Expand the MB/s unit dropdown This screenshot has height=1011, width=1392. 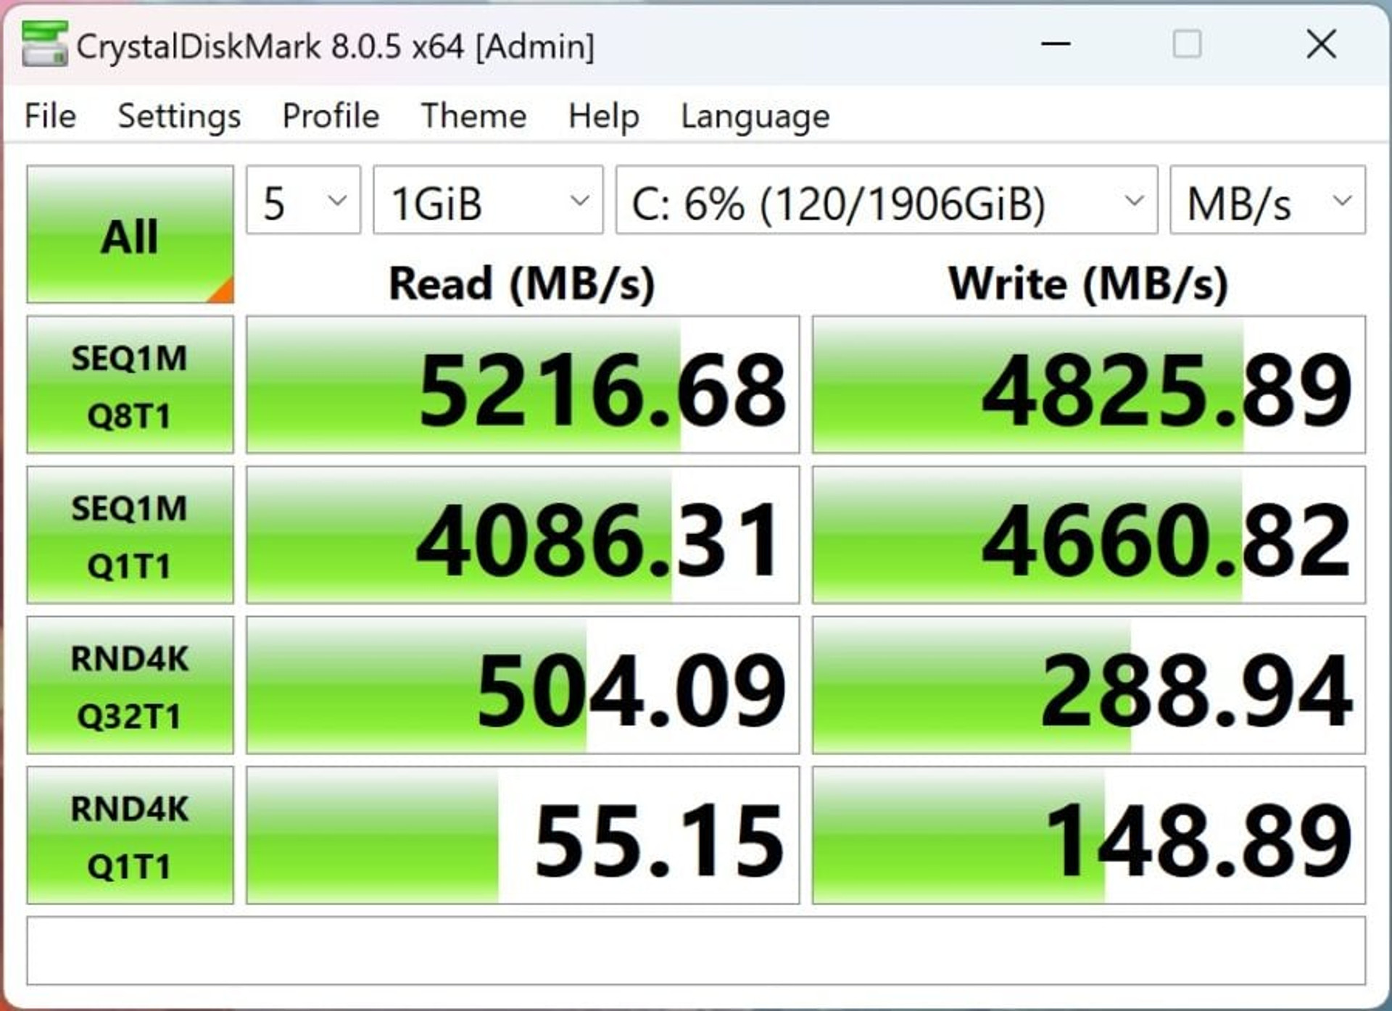click(x=1268, y=201)
